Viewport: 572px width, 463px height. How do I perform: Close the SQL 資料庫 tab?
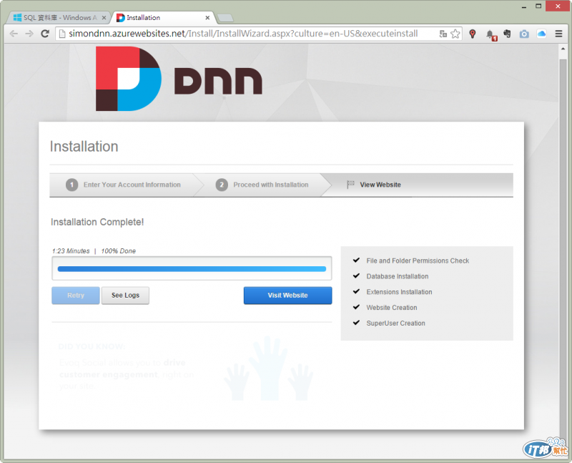pos(104,17)
